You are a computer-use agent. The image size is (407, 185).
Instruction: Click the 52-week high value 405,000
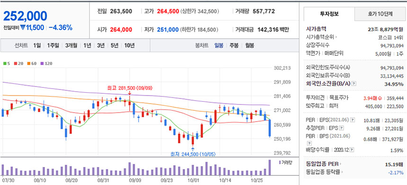click(x=373, y=106)
